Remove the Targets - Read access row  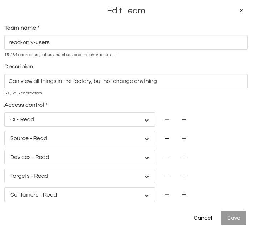pos(167,176)
